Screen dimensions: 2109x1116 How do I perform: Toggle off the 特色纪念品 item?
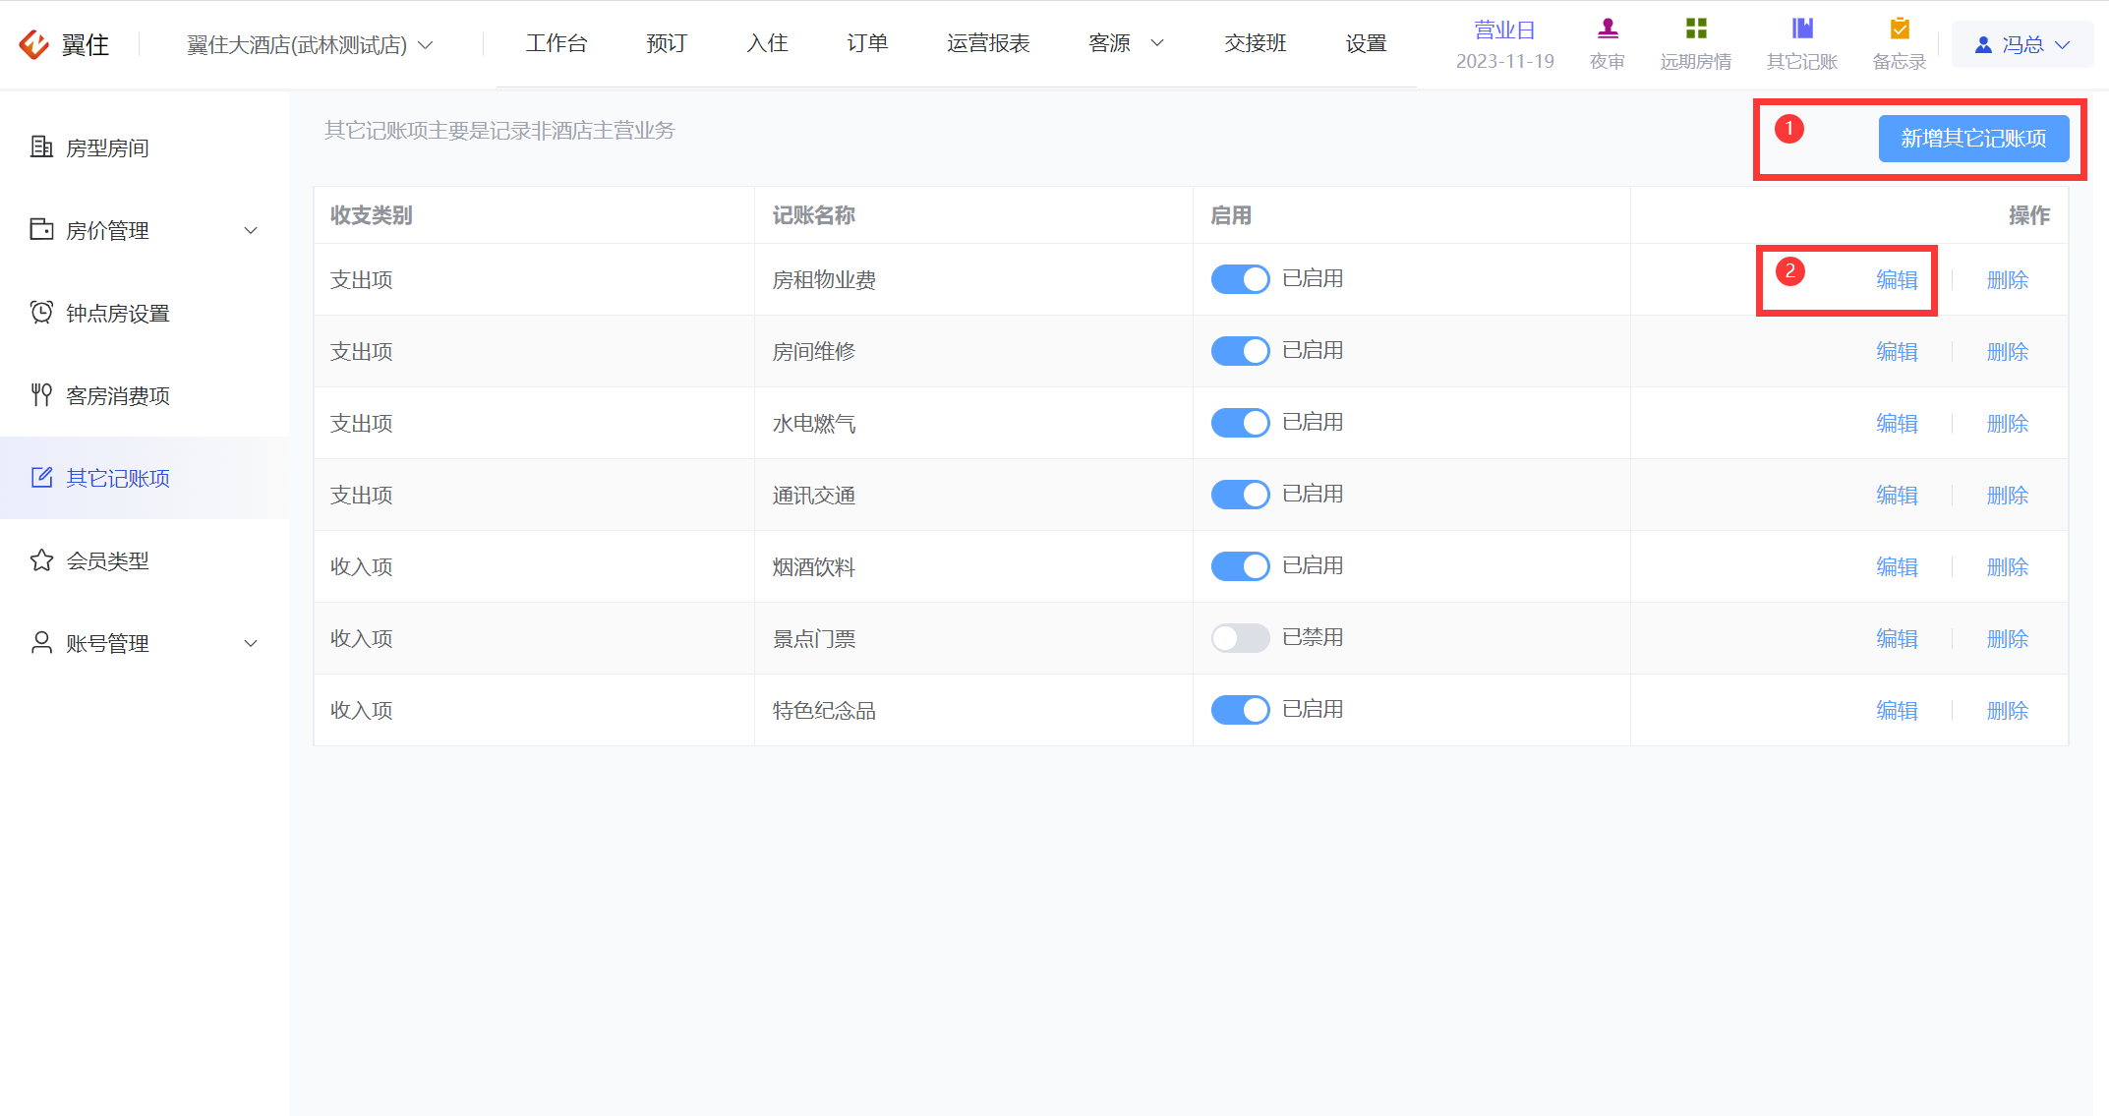(x=1240, y=710)
